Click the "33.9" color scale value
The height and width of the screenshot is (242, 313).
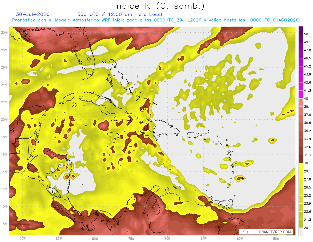pos(307,139)
